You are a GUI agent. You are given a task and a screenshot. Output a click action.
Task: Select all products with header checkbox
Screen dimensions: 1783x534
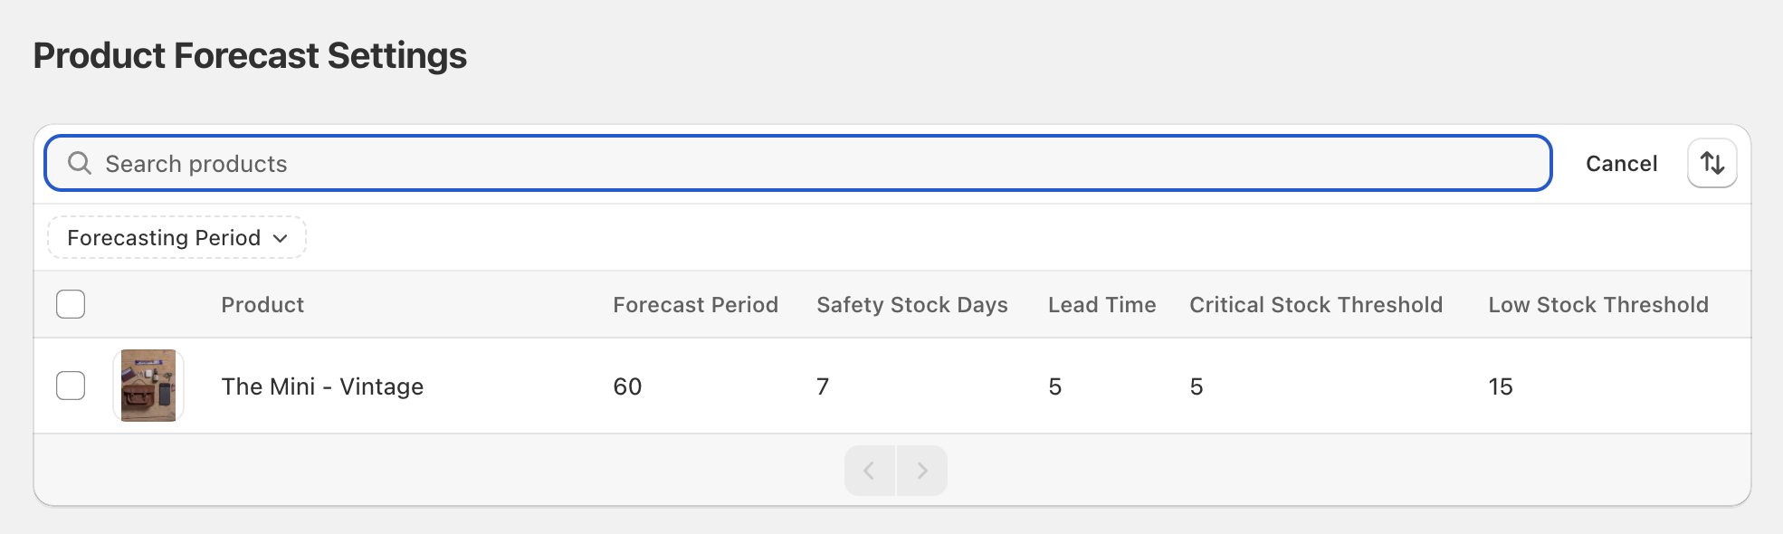point(71,304)
